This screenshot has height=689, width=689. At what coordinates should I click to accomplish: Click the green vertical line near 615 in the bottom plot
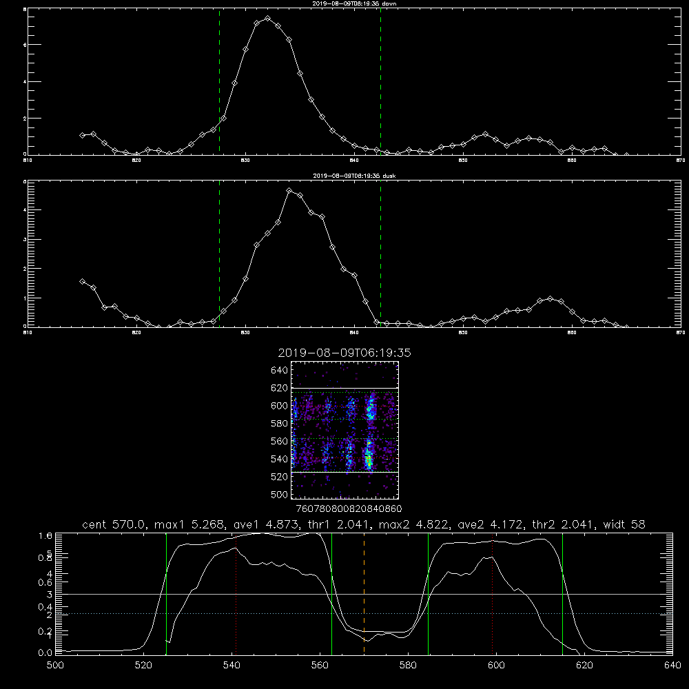point(562,594)
